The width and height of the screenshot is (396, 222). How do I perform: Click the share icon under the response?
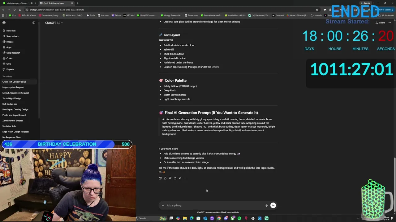pos(175,178)
